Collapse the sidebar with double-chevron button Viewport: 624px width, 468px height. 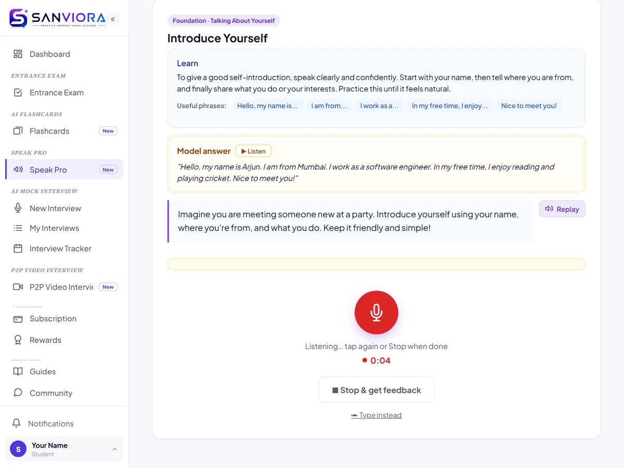(x=113, y=19)
